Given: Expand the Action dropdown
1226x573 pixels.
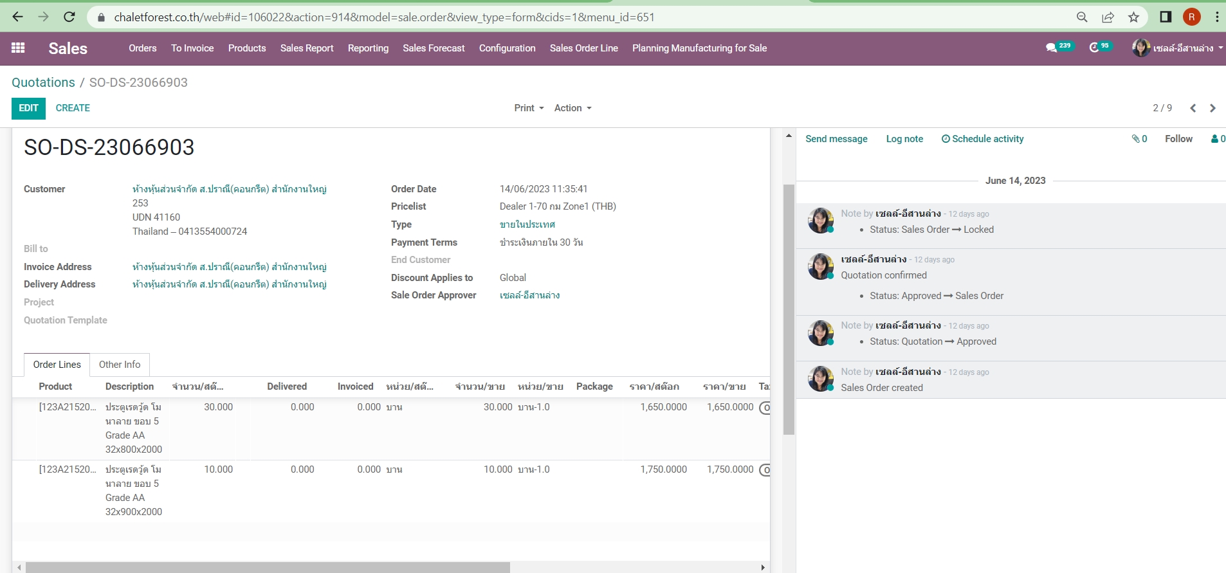Looking at the screenshot, I should click(x=572, y=108).
